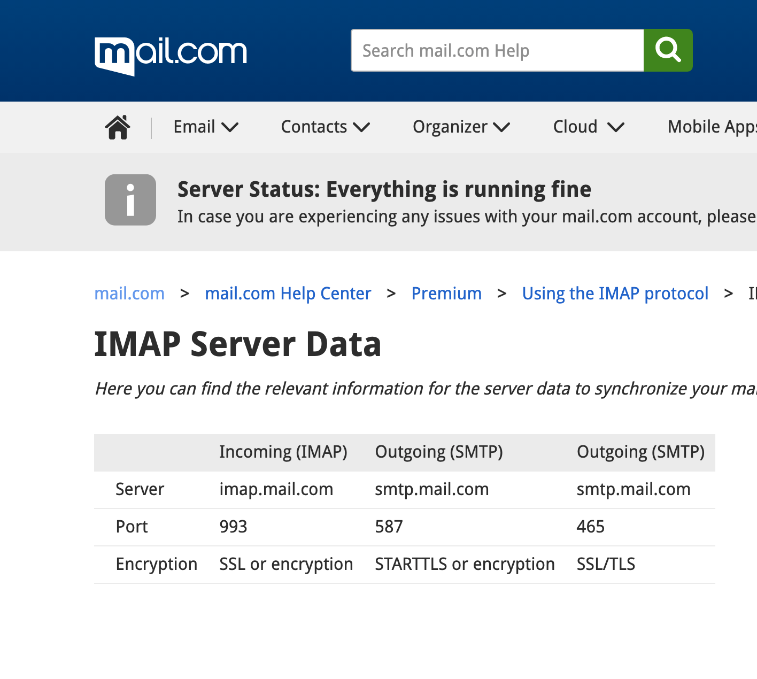Click the mail.com breadcrumb link
Screen dimensions: 757x679
[129, 294]
